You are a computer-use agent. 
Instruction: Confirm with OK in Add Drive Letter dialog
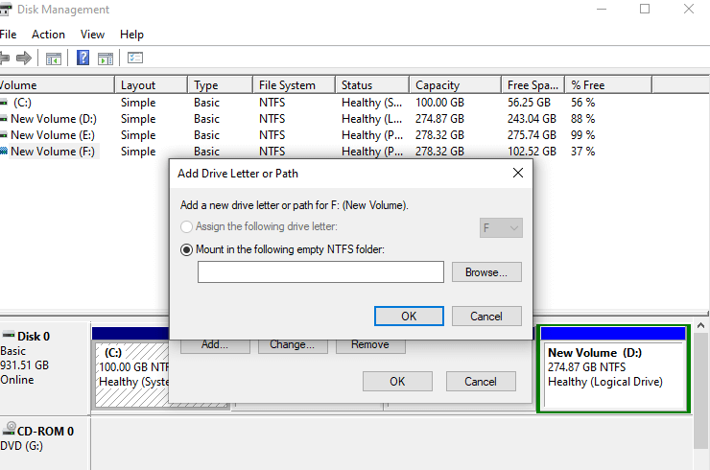coord(409,316)
